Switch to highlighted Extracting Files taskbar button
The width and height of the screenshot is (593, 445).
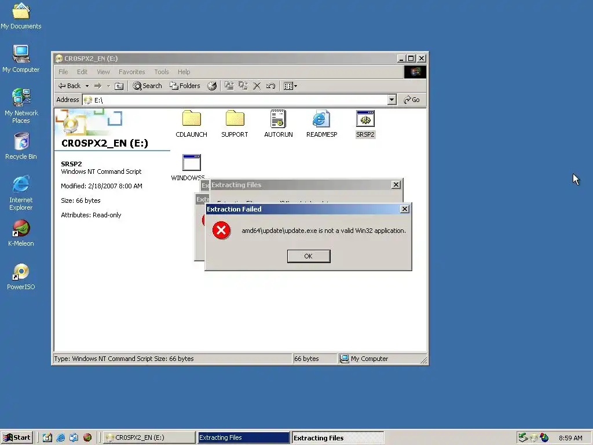coord(243,437)
